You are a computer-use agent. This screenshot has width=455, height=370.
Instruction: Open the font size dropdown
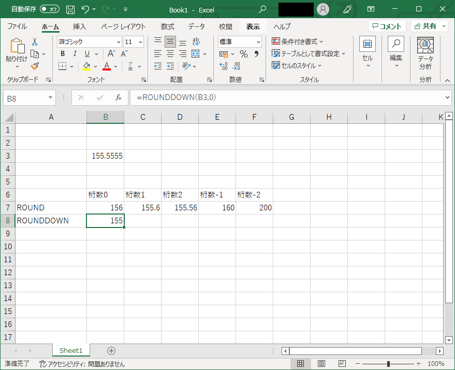(140, 42)
